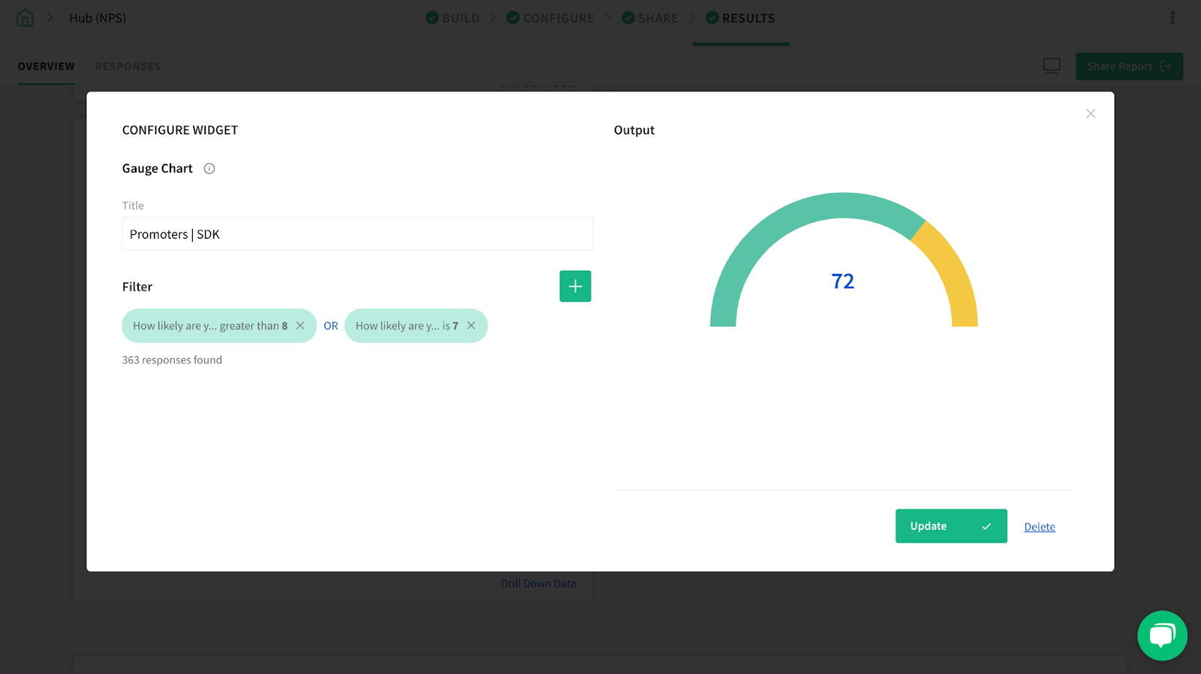1201x674 pixels.
Task: Switch to the RESPONSES tab
Action: (128, 66)
